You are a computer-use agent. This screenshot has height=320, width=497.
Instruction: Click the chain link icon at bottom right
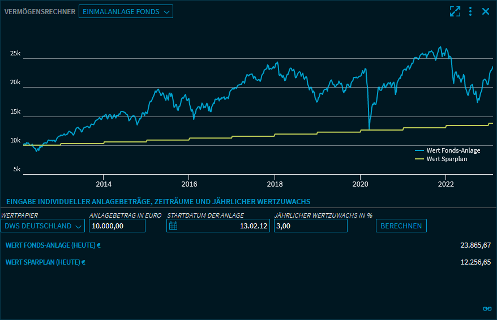click(x=487, y=308)
